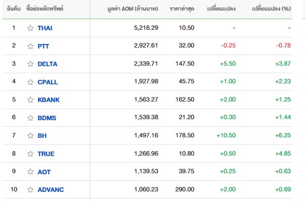Open the KBANK stock symbol link
This screenshot has height=201, width=305.
pos(49,100)
